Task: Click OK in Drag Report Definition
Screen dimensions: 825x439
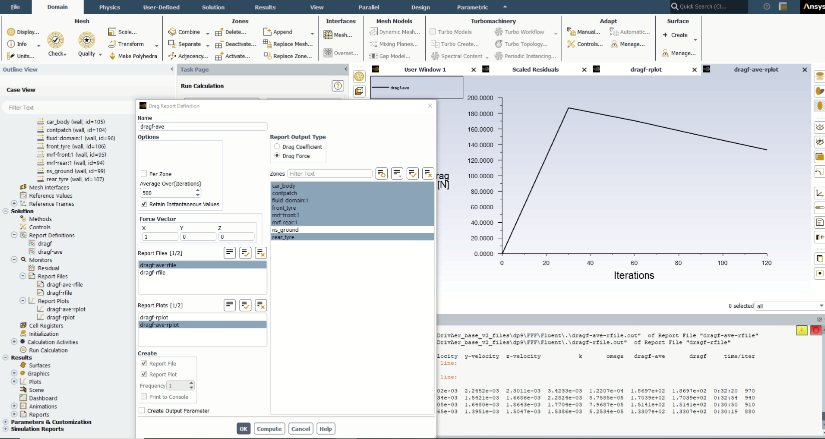Action: pyautogui.click(x=243, y=428)
